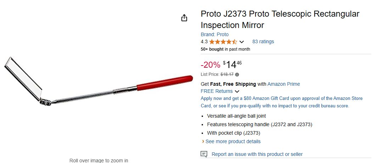Viewport: 377px width, 163px height.
Task: Click the 4.3 rating number
Action: tap(204, 42)
